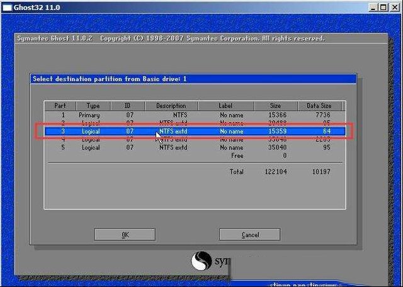
Task: Click 'No name' label in the Primary partition row
Action: click(x=232, y=115)
